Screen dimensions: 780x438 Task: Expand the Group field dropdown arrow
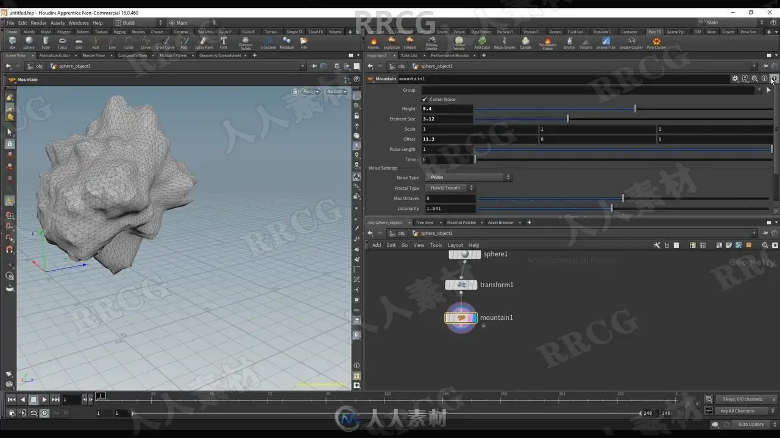coord(759,90)
